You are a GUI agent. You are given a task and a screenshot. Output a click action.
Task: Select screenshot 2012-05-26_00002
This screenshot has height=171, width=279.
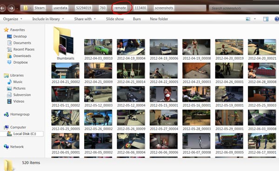coord(98,120)
